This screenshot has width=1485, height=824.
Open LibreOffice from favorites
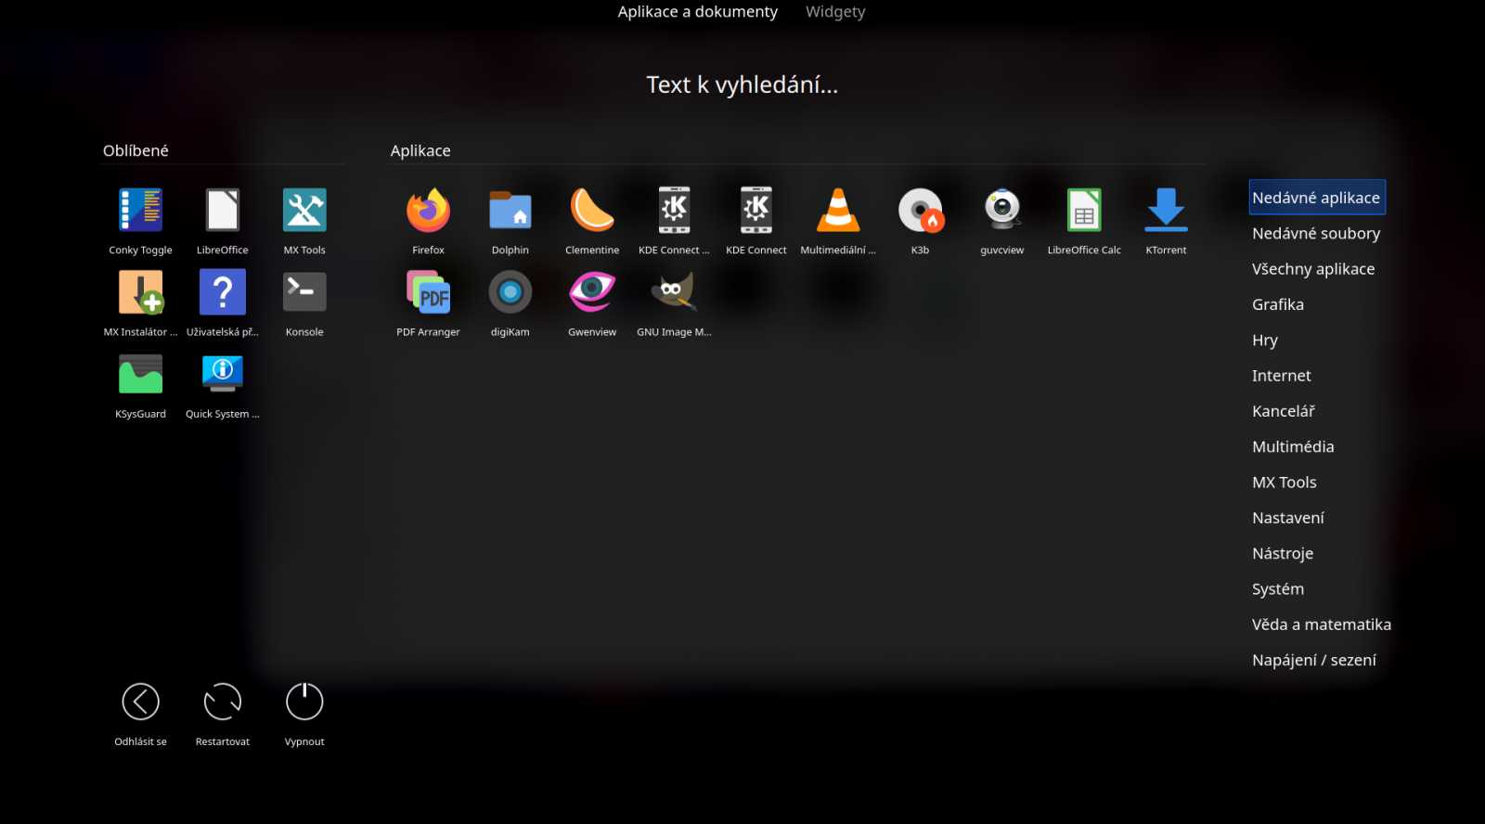[x=223, y=221]
